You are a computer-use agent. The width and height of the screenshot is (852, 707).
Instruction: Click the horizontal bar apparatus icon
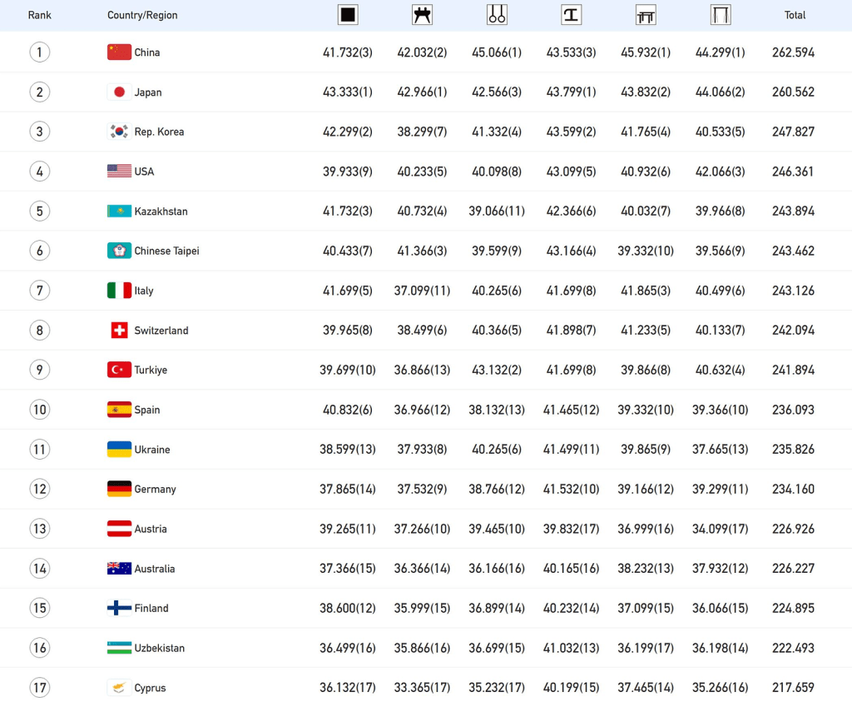(721, 14)
